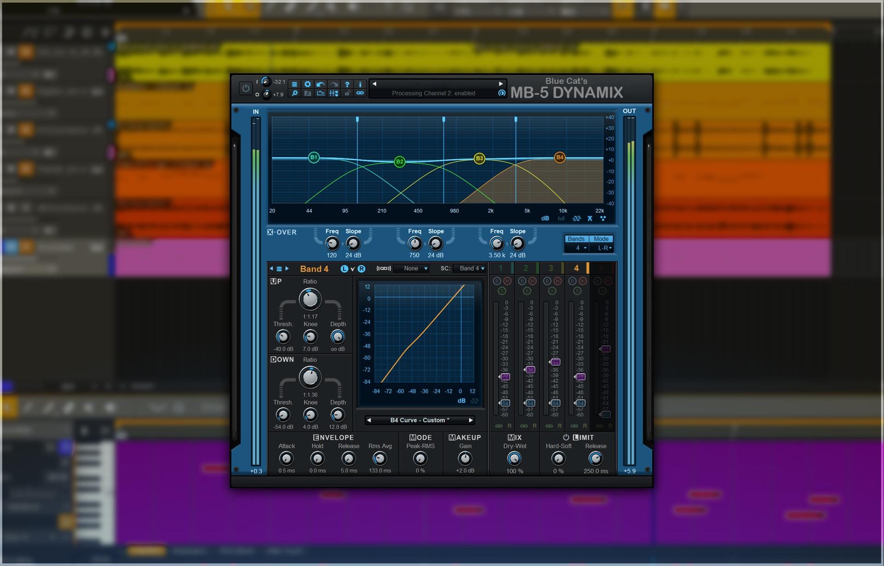Toggle the crossover X icon under graph
Image resolution: width=884 pixels, height=566 pixels.
point(590,219)
